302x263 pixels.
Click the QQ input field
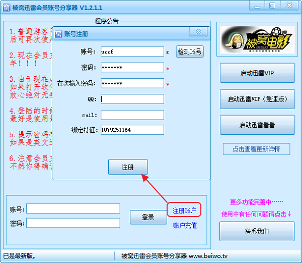pyautogui.click(x=132, y=99)
